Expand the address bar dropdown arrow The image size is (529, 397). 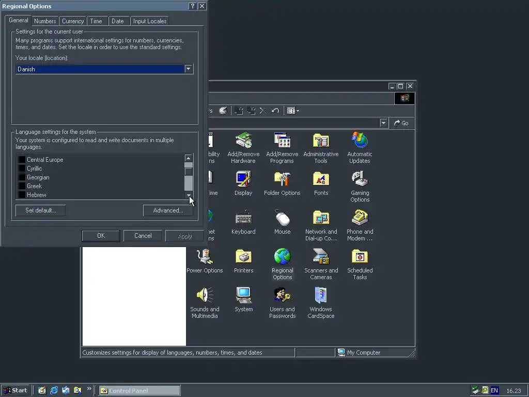(383, 123)
